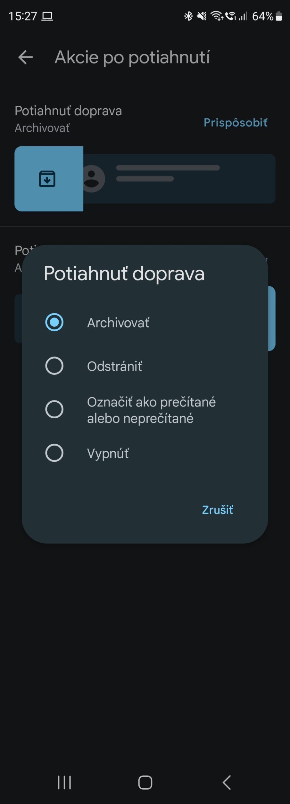The image size is (290, 804).
Task: Tap the swipe right preview card
Action: pos(179,179)
